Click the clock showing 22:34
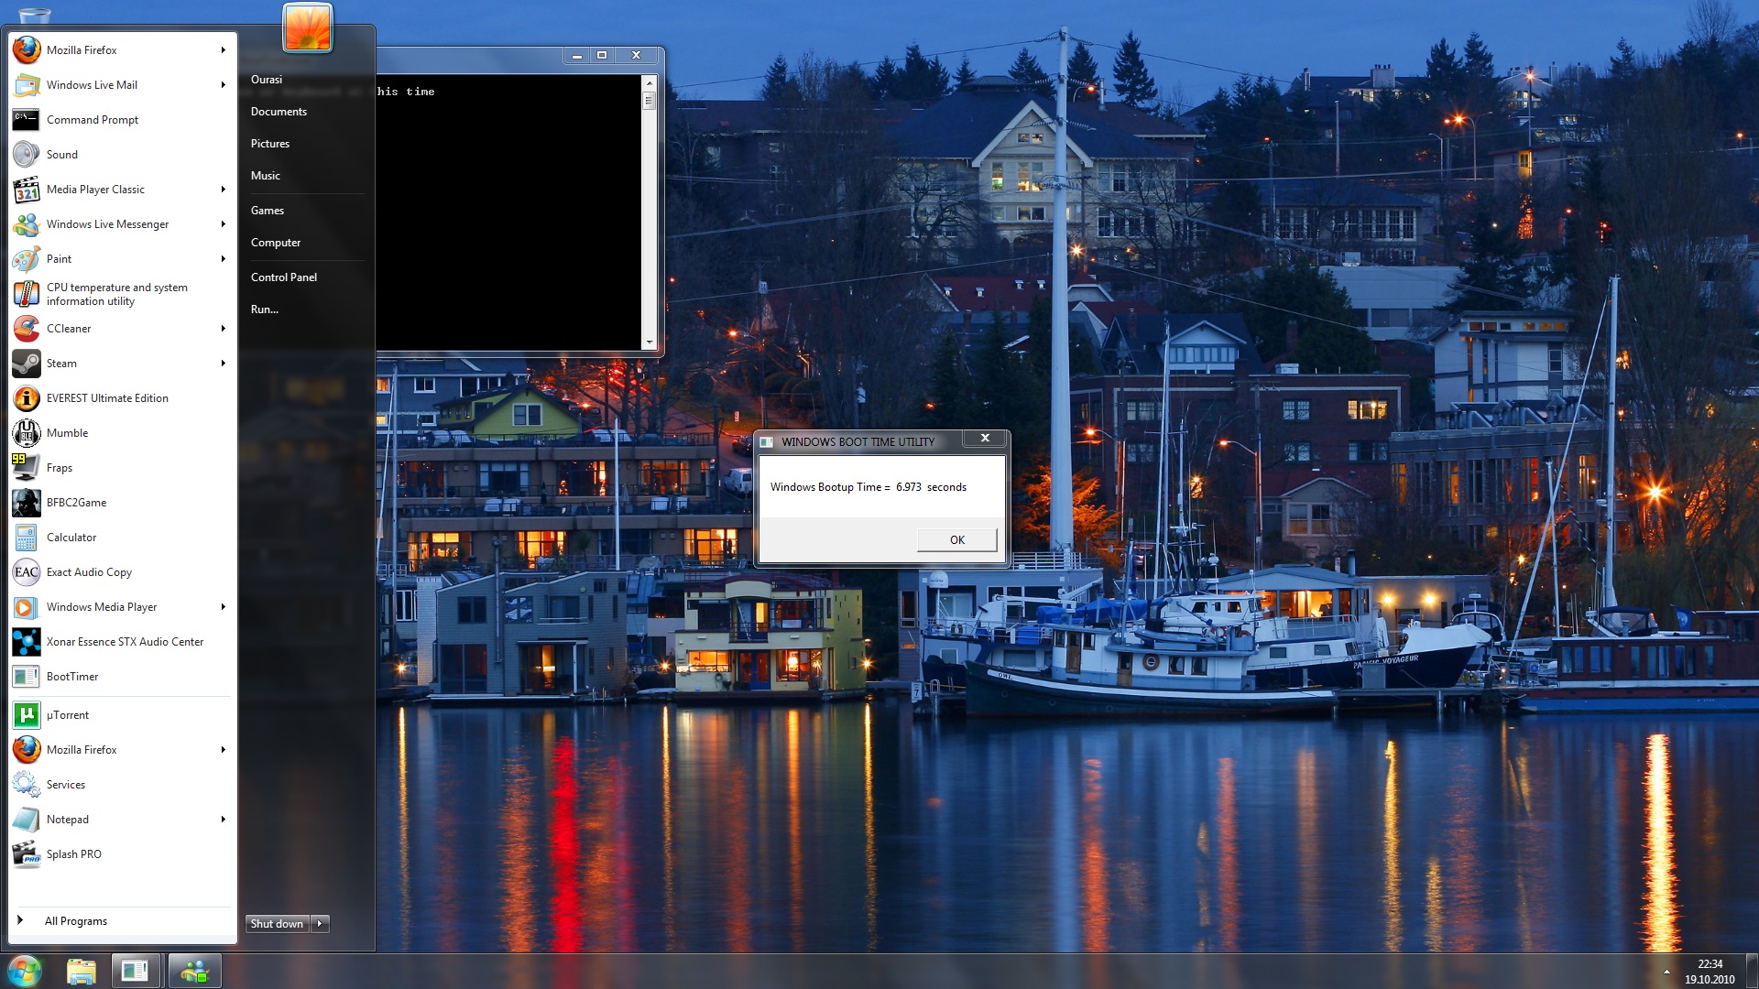 (x=1710, y=964)
